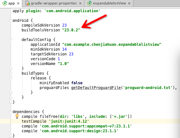Place cursor on testCompile junit line
This screenshot has height=138, width=180.
(x=55, y=121)
